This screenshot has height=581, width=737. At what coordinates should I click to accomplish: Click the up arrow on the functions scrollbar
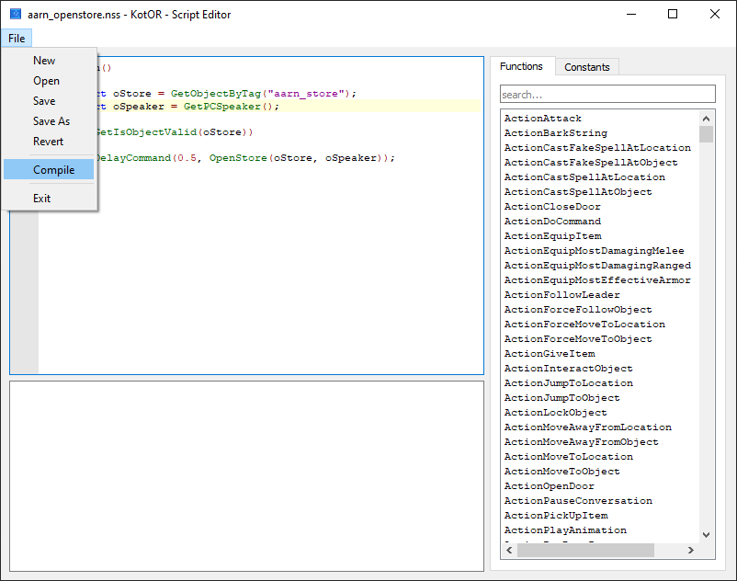coord(706,118)
